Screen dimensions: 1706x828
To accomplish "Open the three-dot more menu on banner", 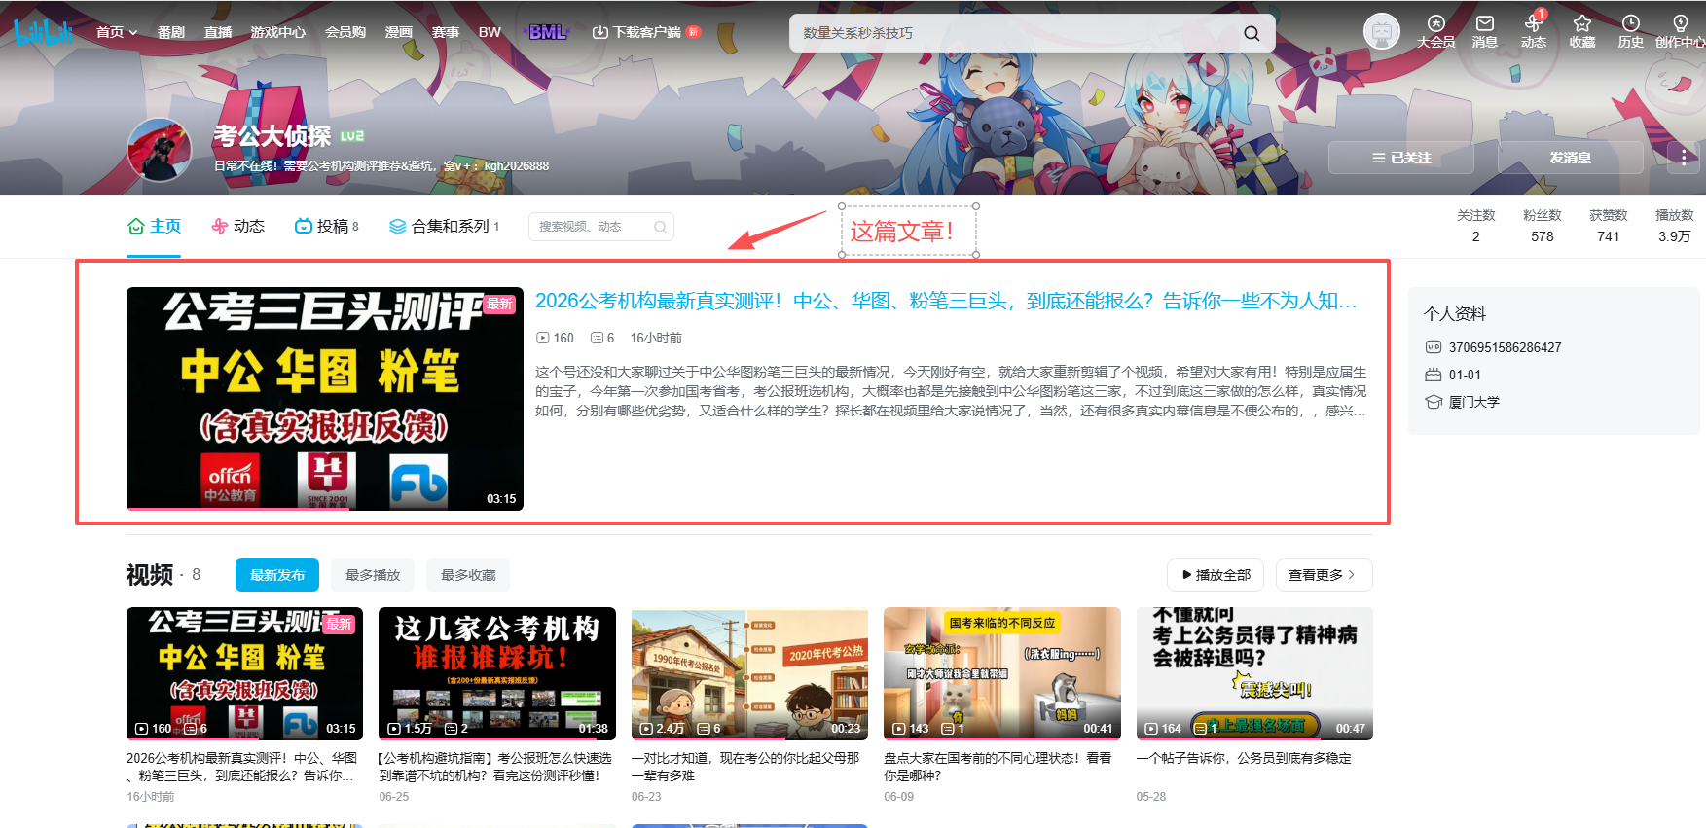I will (x=1684, y=157).
